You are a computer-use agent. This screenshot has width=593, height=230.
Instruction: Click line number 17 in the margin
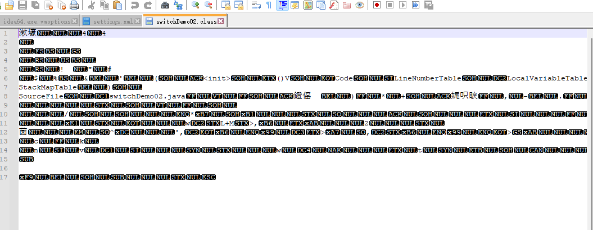[x=4, y=177]
